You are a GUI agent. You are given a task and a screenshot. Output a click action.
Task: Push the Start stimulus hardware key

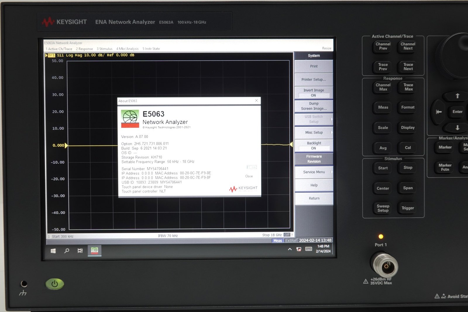(x=383, y=168)
